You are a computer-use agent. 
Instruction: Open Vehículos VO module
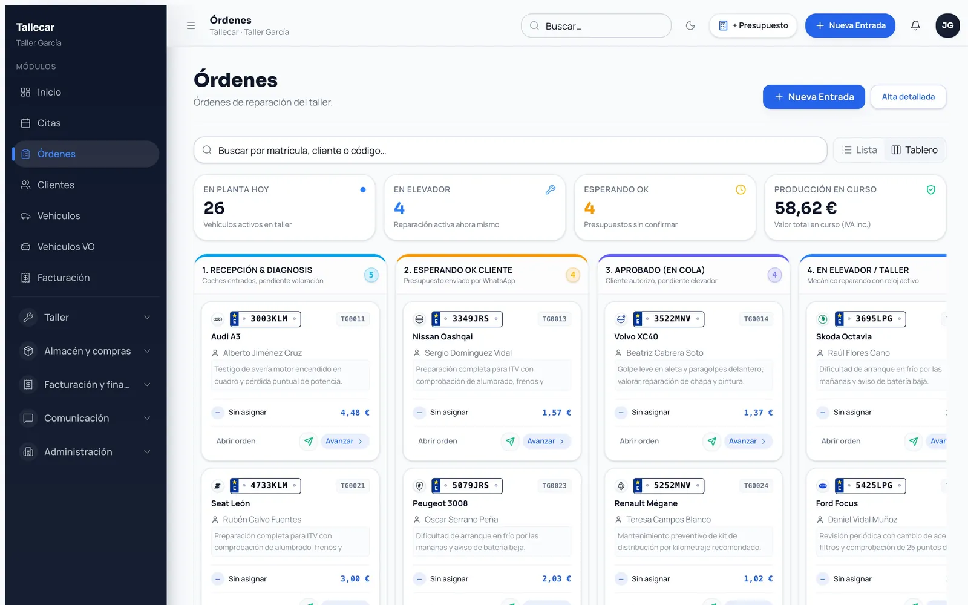click(86, 246)
